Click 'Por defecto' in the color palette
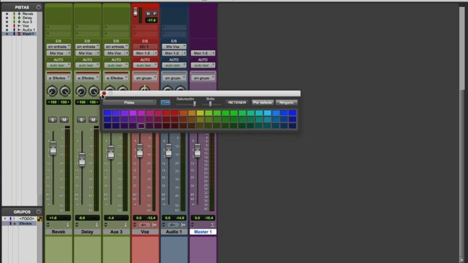 [263, 103]
